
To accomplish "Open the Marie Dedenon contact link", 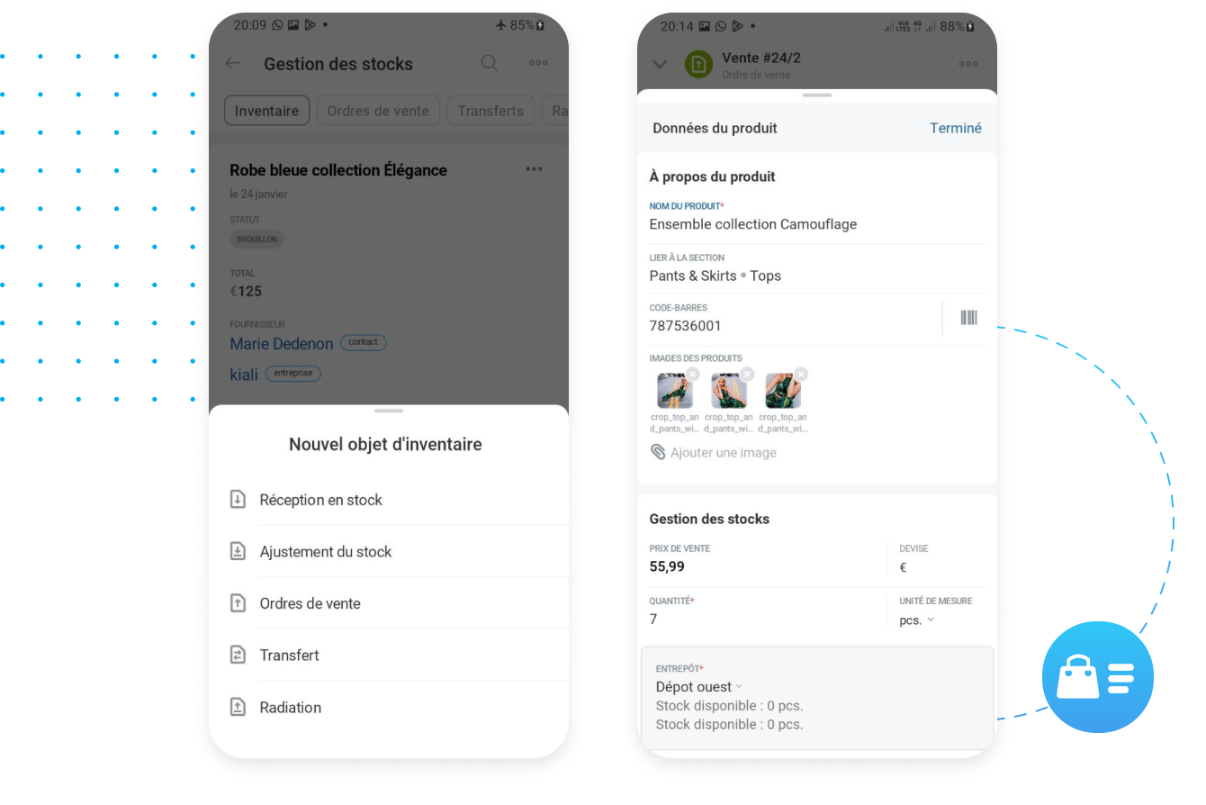I will coord(281,343).
